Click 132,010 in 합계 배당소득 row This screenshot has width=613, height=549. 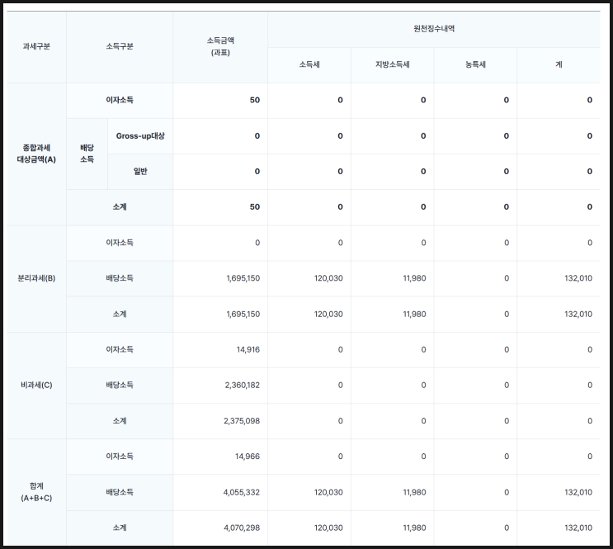tap(578, 492)
